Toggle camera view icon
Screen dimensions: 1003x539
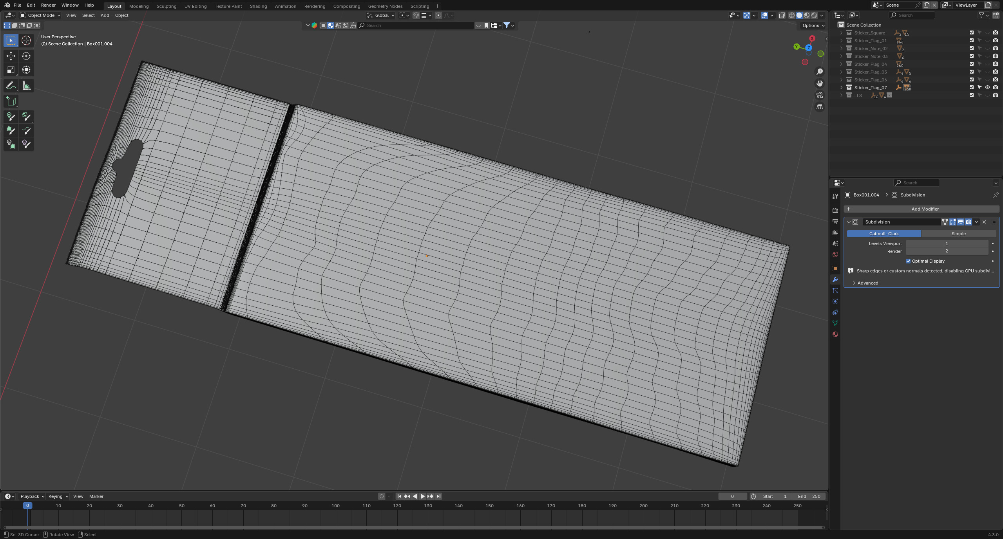(820, 95)
